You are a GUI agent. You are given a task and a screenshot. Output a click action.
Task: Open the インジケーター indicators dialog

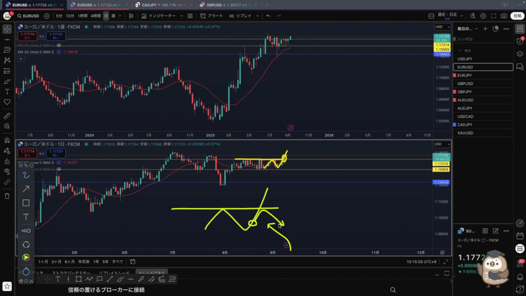click(158, 16)
